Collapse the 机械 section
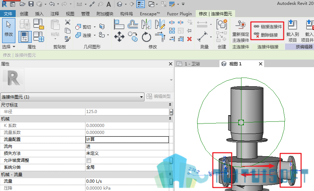 pyautogui.click(x=170, y=119)
